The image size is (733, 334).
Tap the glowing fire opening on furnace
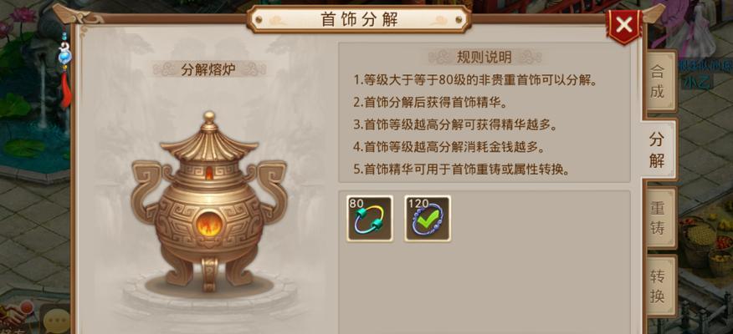coord(208,225)
